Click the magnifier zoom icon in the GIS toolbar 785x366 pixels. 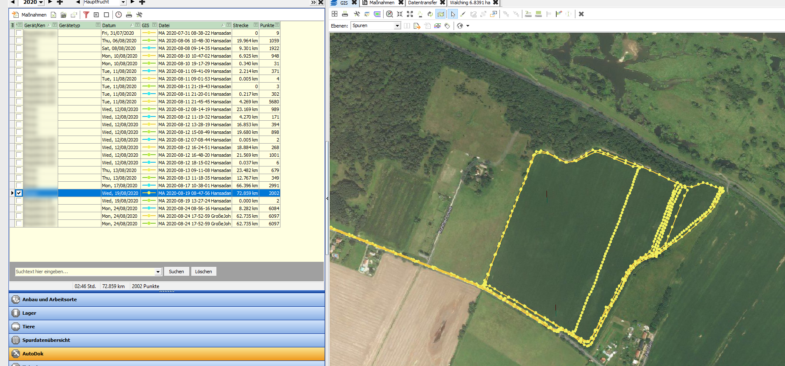389,14
